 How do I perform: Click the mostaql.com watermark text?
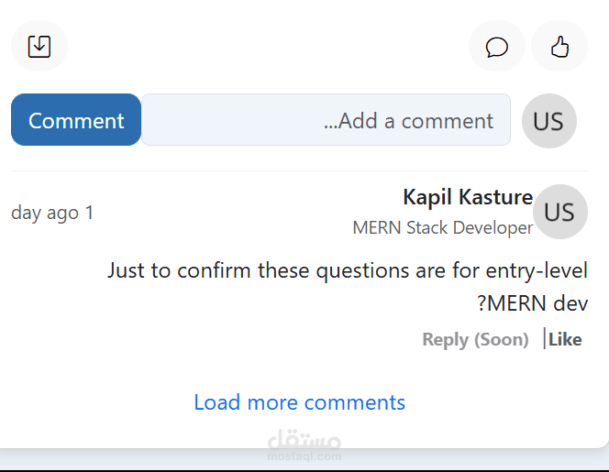pos(304,456)
